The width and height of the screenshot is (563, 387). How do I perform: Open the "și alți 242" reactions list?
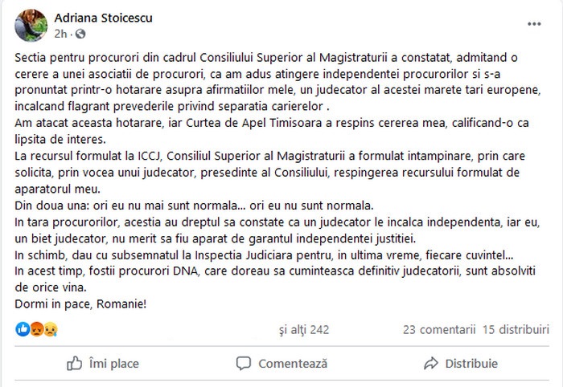click(x=304, y=330)
